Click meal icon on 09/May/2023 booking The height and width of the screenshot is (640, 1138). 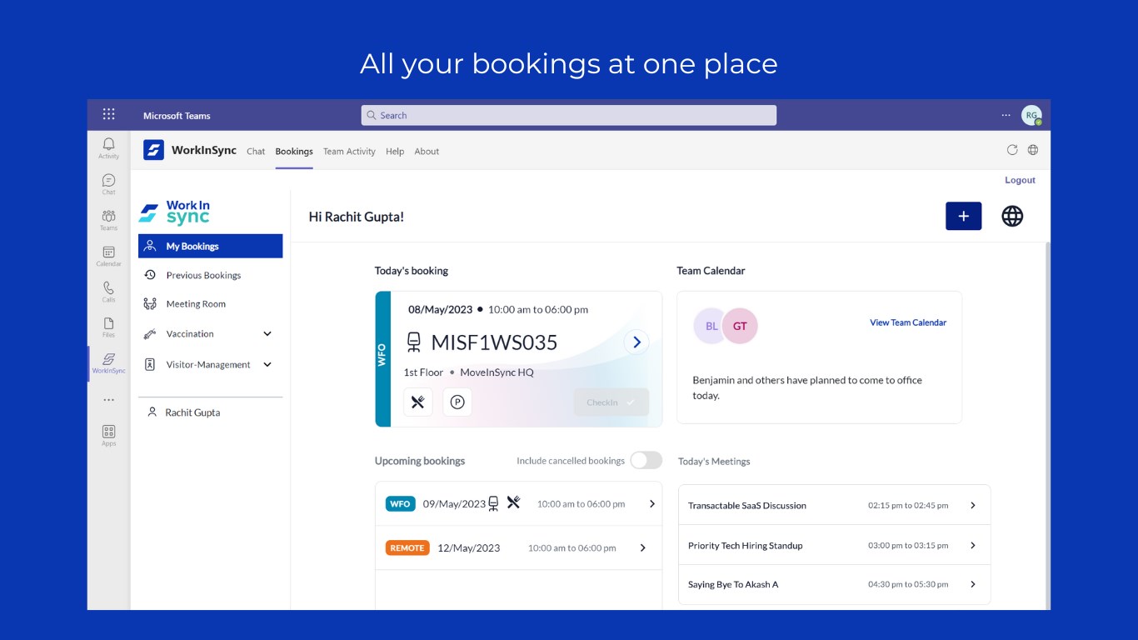click(x=514, y=502)
